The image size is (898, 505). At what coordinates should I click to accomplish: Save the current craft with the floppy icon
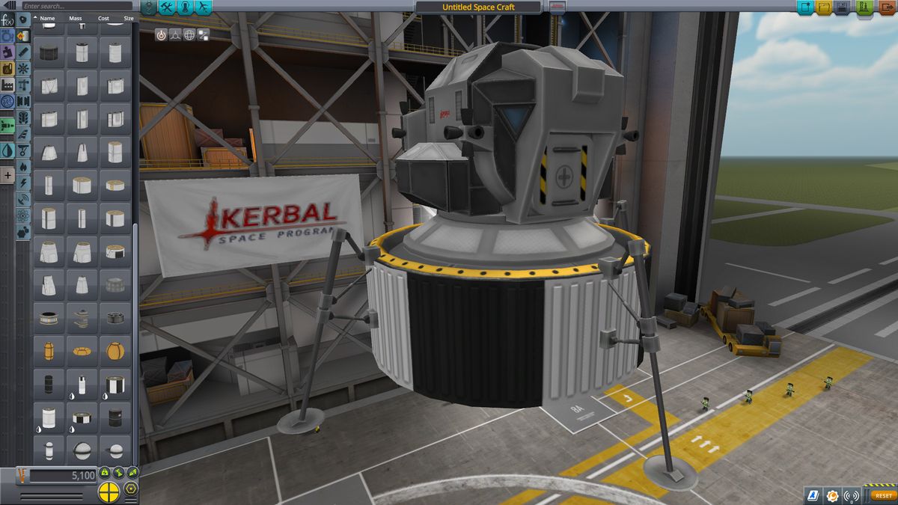[x=843, y=7]
